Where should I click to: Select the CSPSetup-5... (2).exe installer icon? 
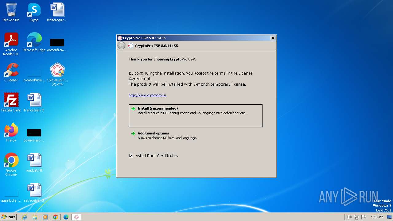coord(57,74)
